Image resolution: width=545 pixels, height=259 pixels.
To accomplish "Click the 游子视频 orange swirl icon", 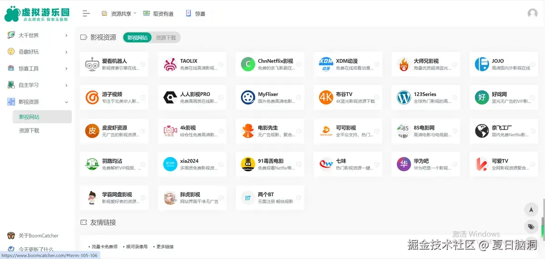I will coord(92,97).
